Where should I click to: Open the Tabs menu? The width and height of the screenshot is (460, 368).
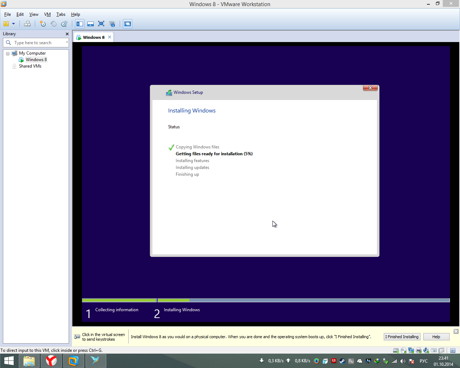[x=61, y=14]
